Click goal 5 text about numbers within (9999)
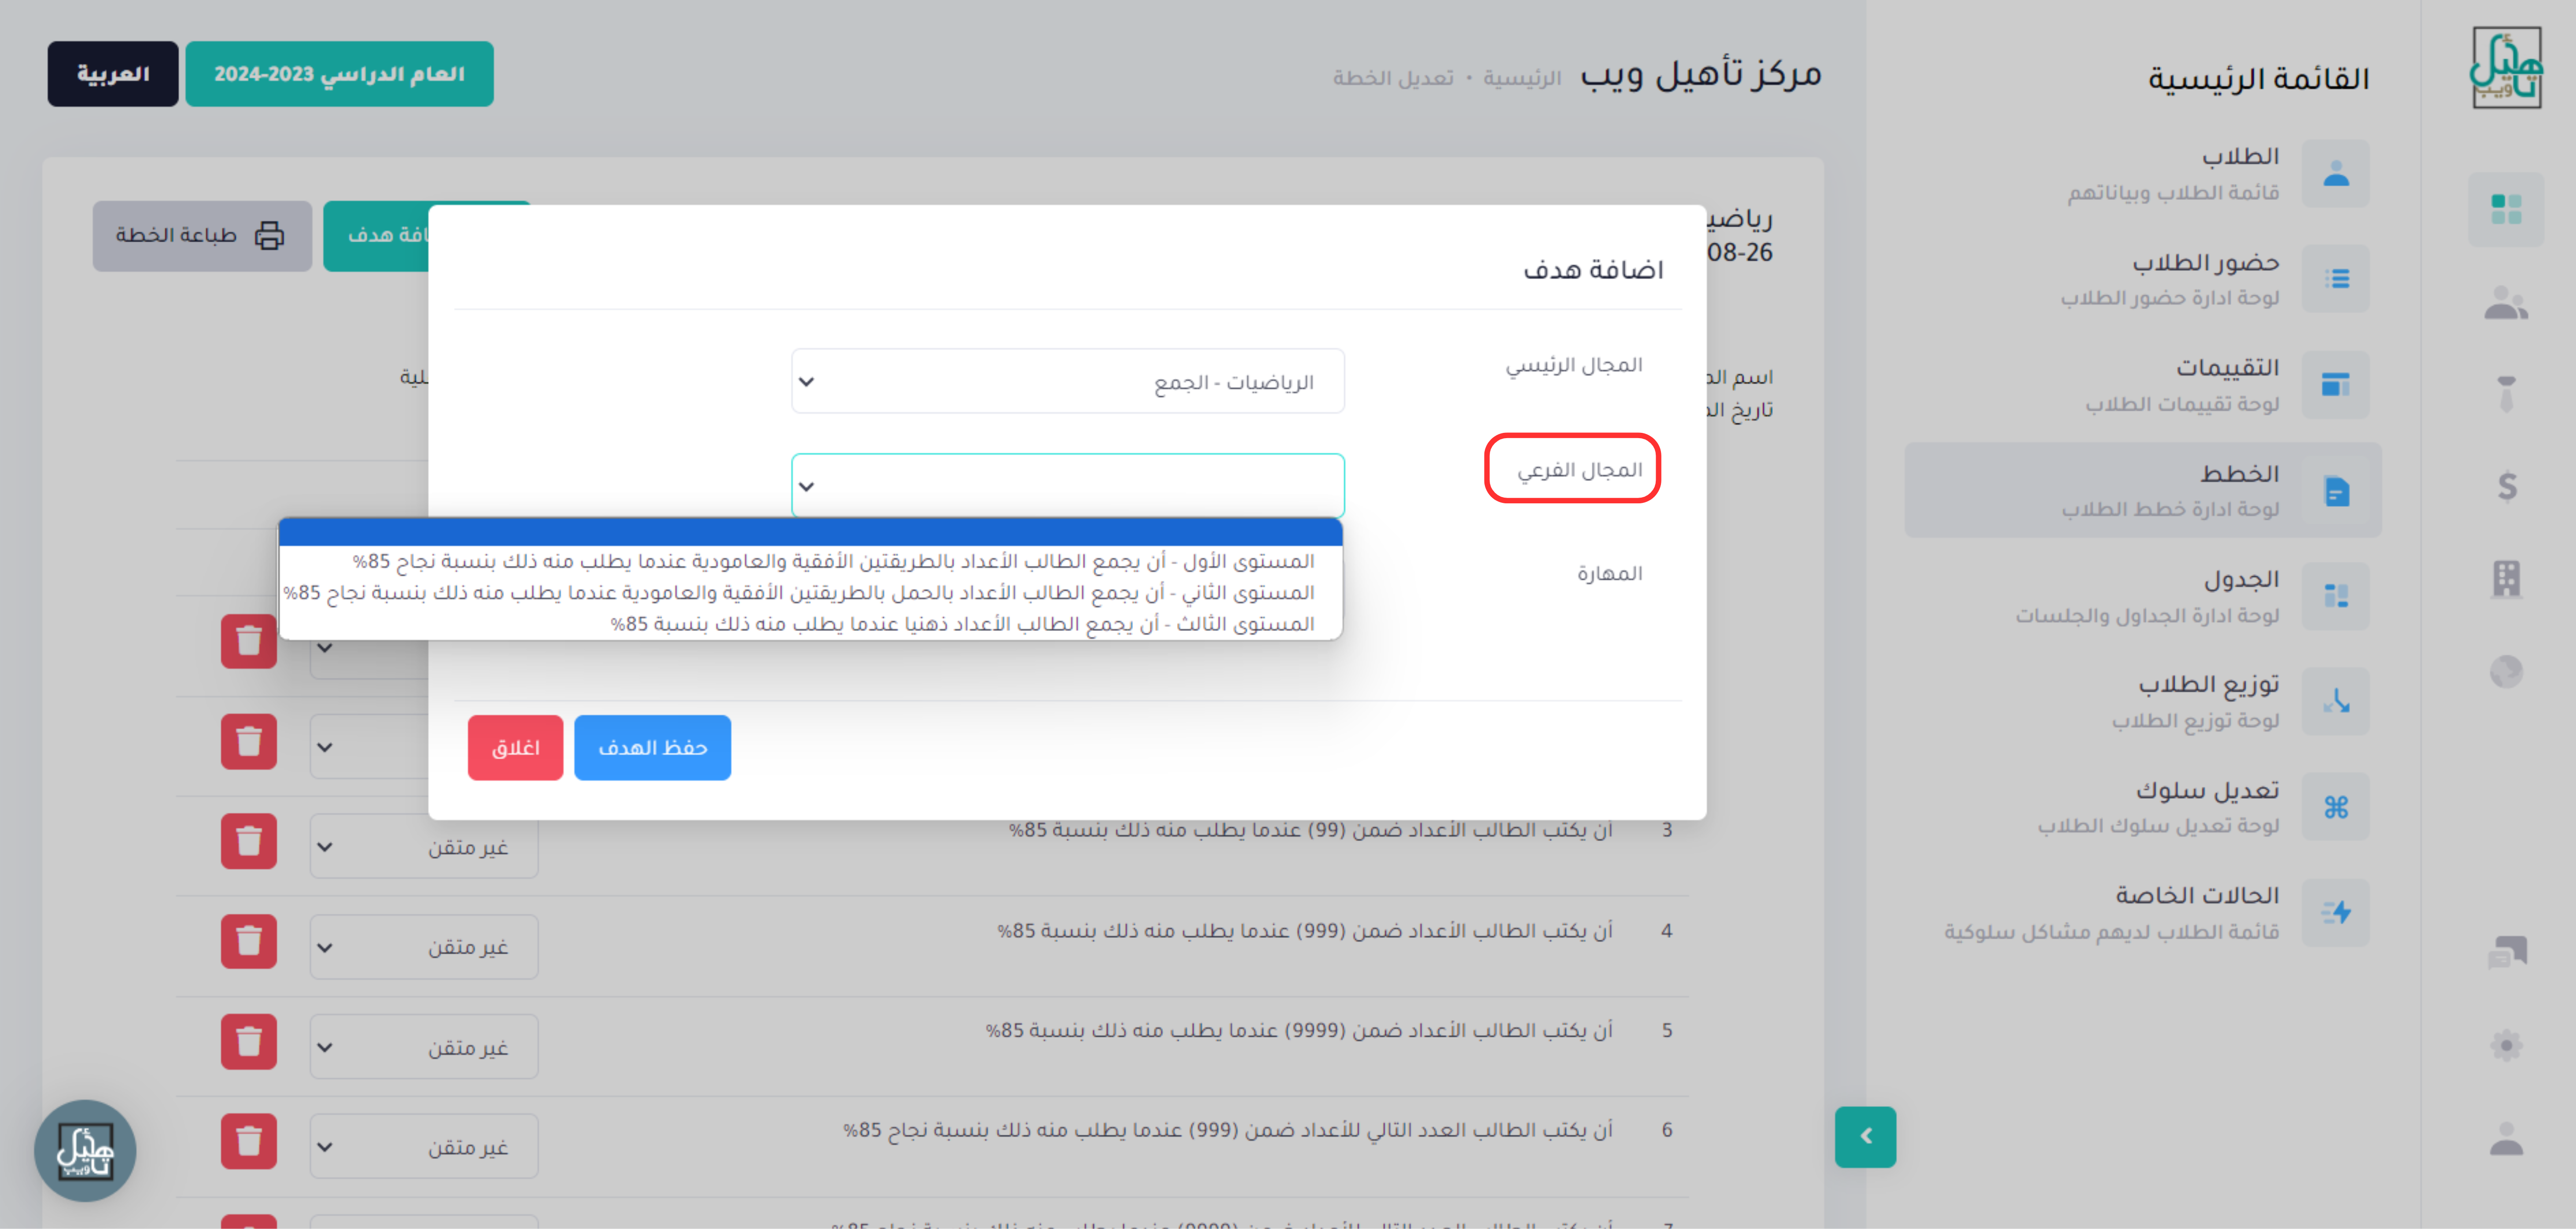The width and height of the screenshot is (2576, 1229). 1299,1030
